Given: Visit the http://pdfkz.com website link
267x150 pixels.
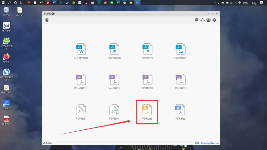Looking at the screenshot, I should click(x=210, y=143).
